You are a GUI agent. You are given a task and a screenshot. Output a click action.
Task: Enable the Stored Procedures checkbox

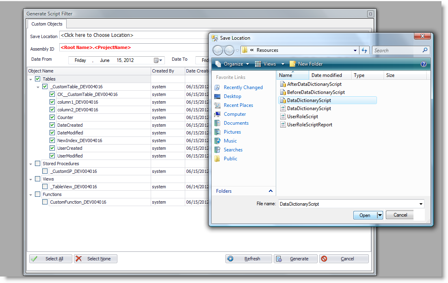pos(38,164)
